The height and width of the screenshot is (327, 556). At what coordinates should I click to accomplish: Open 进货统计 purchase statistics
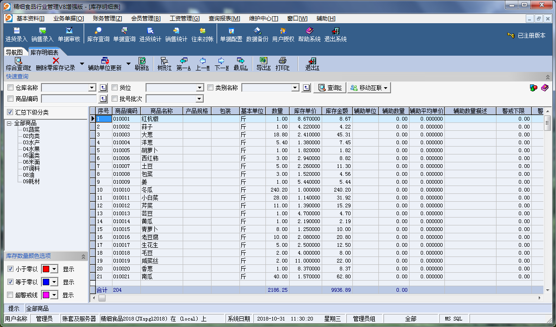coord(150,35)
